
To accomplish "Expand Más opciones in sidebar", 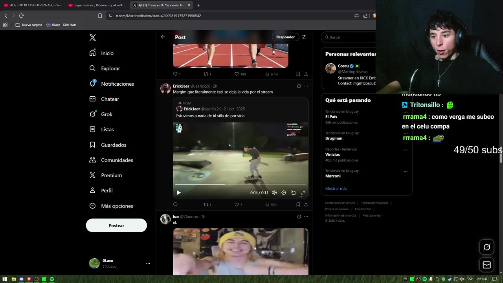I will tap(111, 206).
